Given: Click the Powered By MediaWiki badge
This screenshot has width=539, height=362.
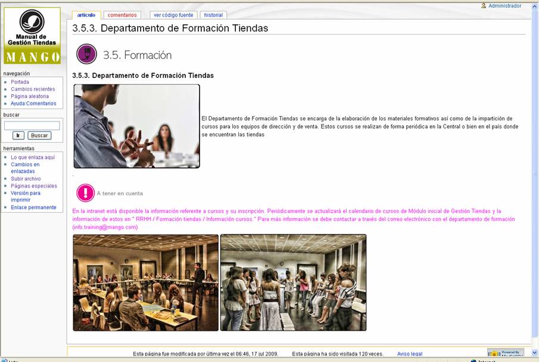Looking at the screenshot, I should (505, 352).
